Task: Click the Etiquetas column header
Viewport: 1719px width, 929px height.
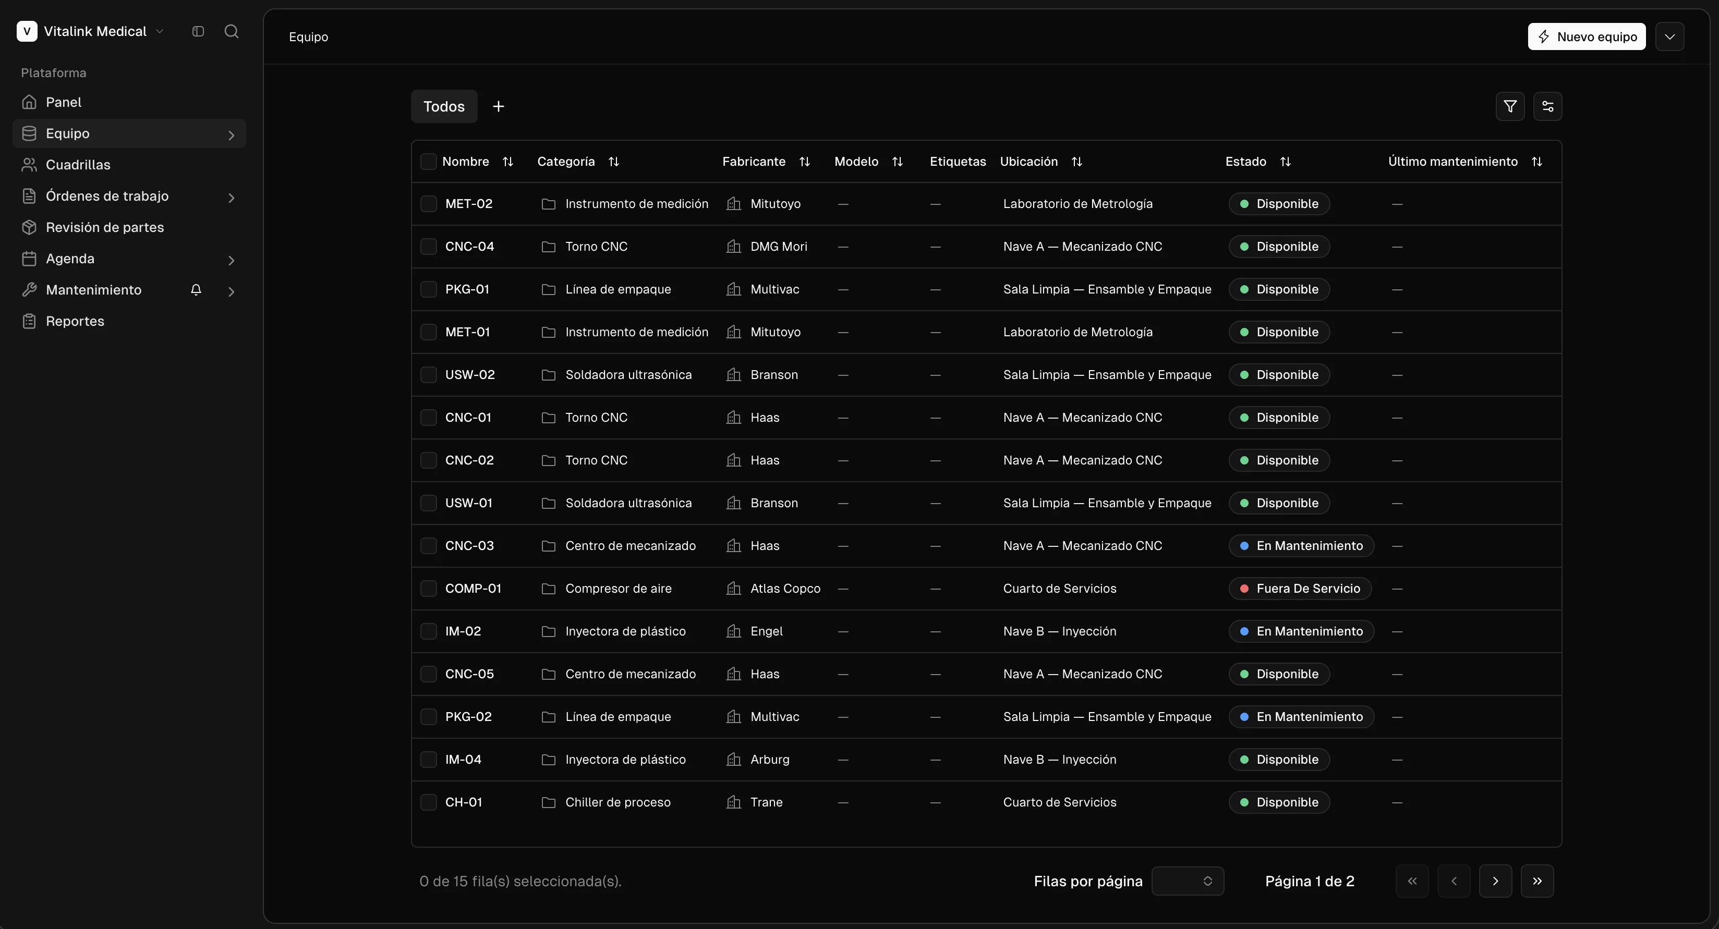Action: pos(958,162)
